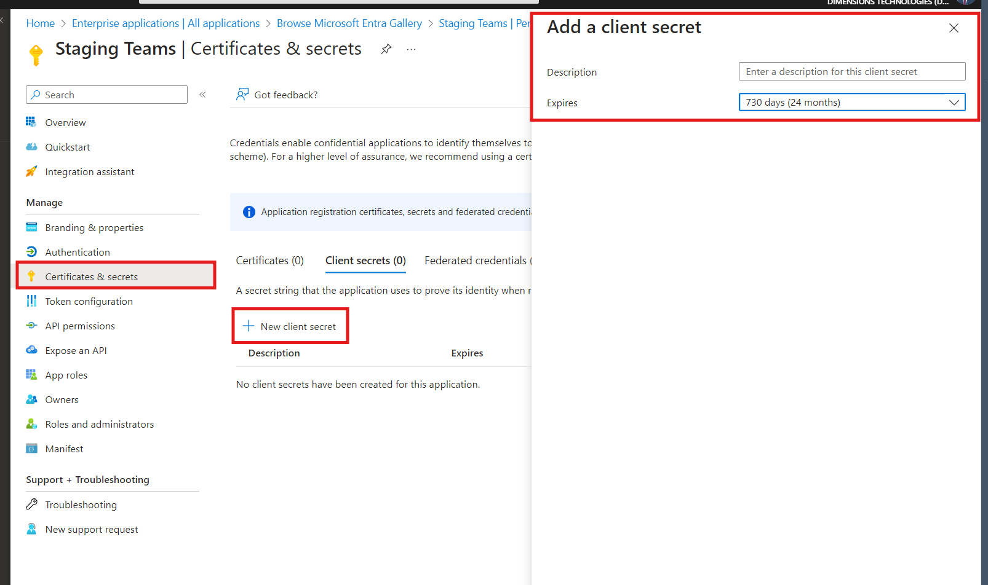988x585 pixels.
Task: Click the Enterprise applications | All applications breadcrumb
Action: (x=166, y=23)
